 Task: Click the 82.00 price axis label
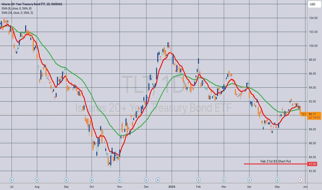point(313,171)
